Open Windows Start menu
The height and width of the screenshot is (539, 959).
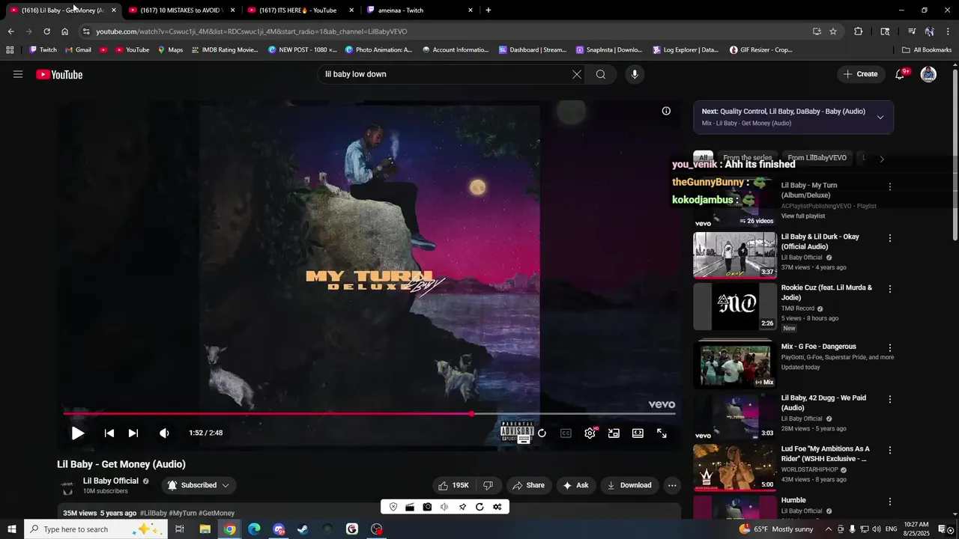tap(12, 529)
